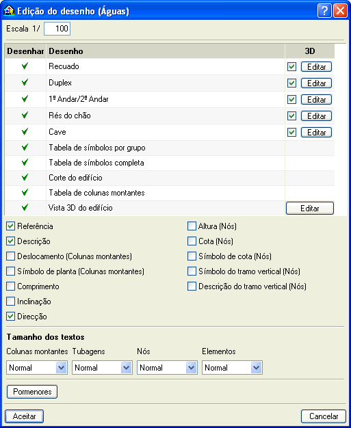Enable the Altura (Nós) checkbox
This screenshot has height=428, width=351.
[x=192, y=226]
